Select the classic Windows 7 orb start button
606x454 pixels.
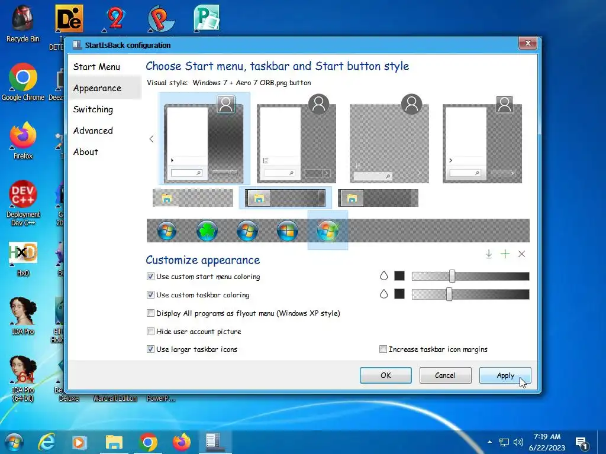pos(167,231)
